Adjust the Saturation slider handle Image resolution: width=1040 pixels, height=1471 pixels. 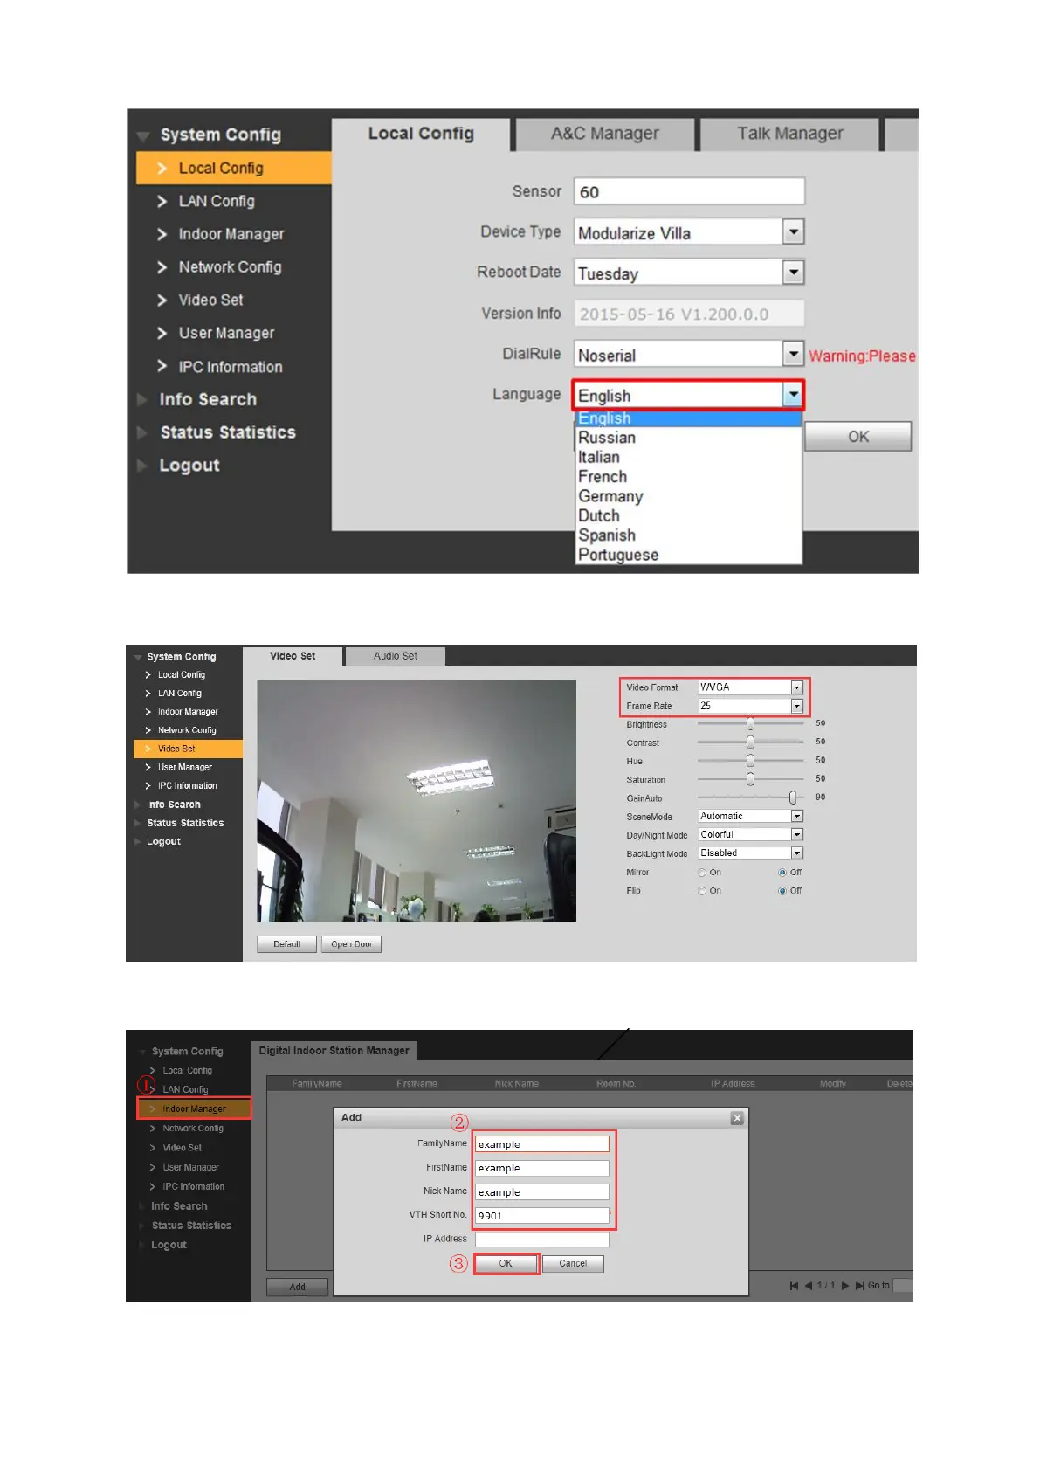click(750, 778)
